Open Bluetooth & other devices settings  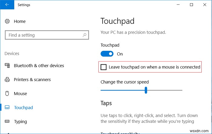(39, 66)
